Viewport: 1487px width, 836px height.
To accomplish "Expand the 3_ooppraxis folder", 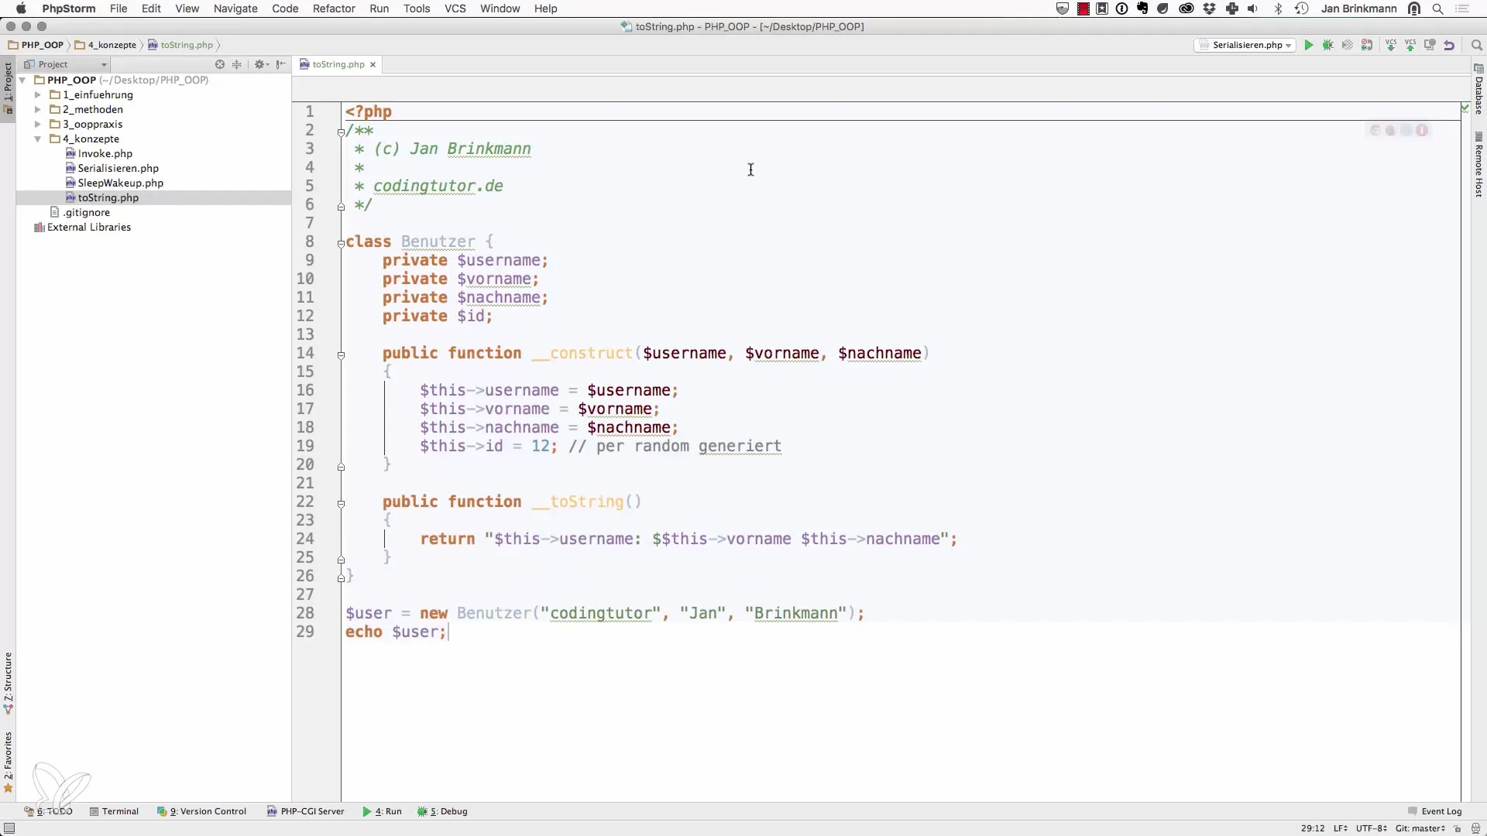I will pos(37,124).
